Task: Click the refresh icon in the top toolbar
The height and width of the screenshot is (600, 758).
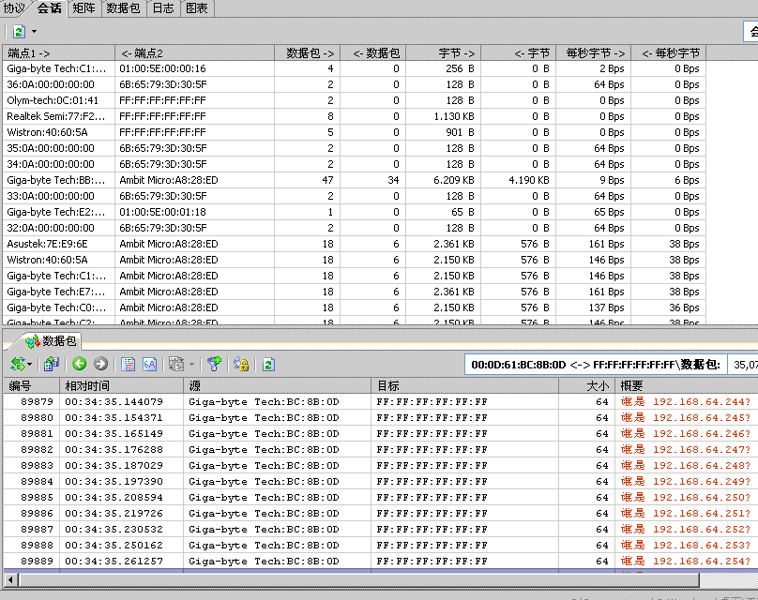Action: coord(19,31)
